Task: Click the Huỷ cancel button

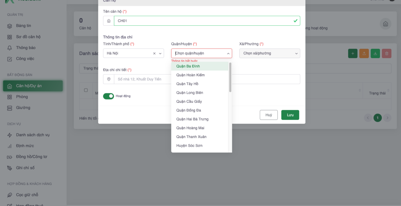Action: coord(269,115)
